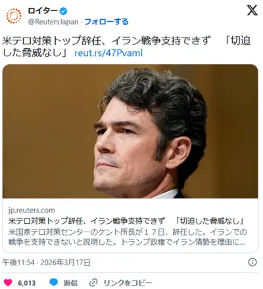This screenshot has height=289, width=263.
Task: Click the ロイター display name
Action: [x=43, y=11]
